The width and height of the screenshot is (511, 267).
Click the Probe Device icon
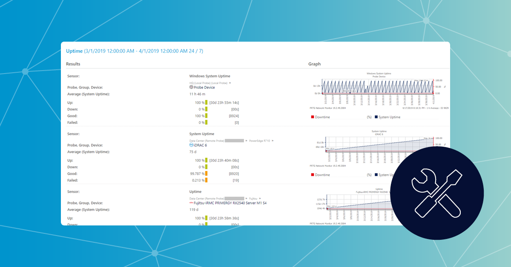pos(191,87)
